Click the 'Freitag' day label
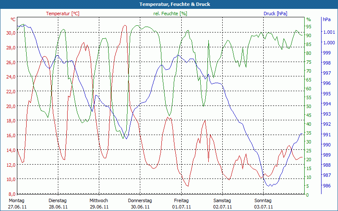The width and height of the screenshot is (338, 211). [181, 200]
